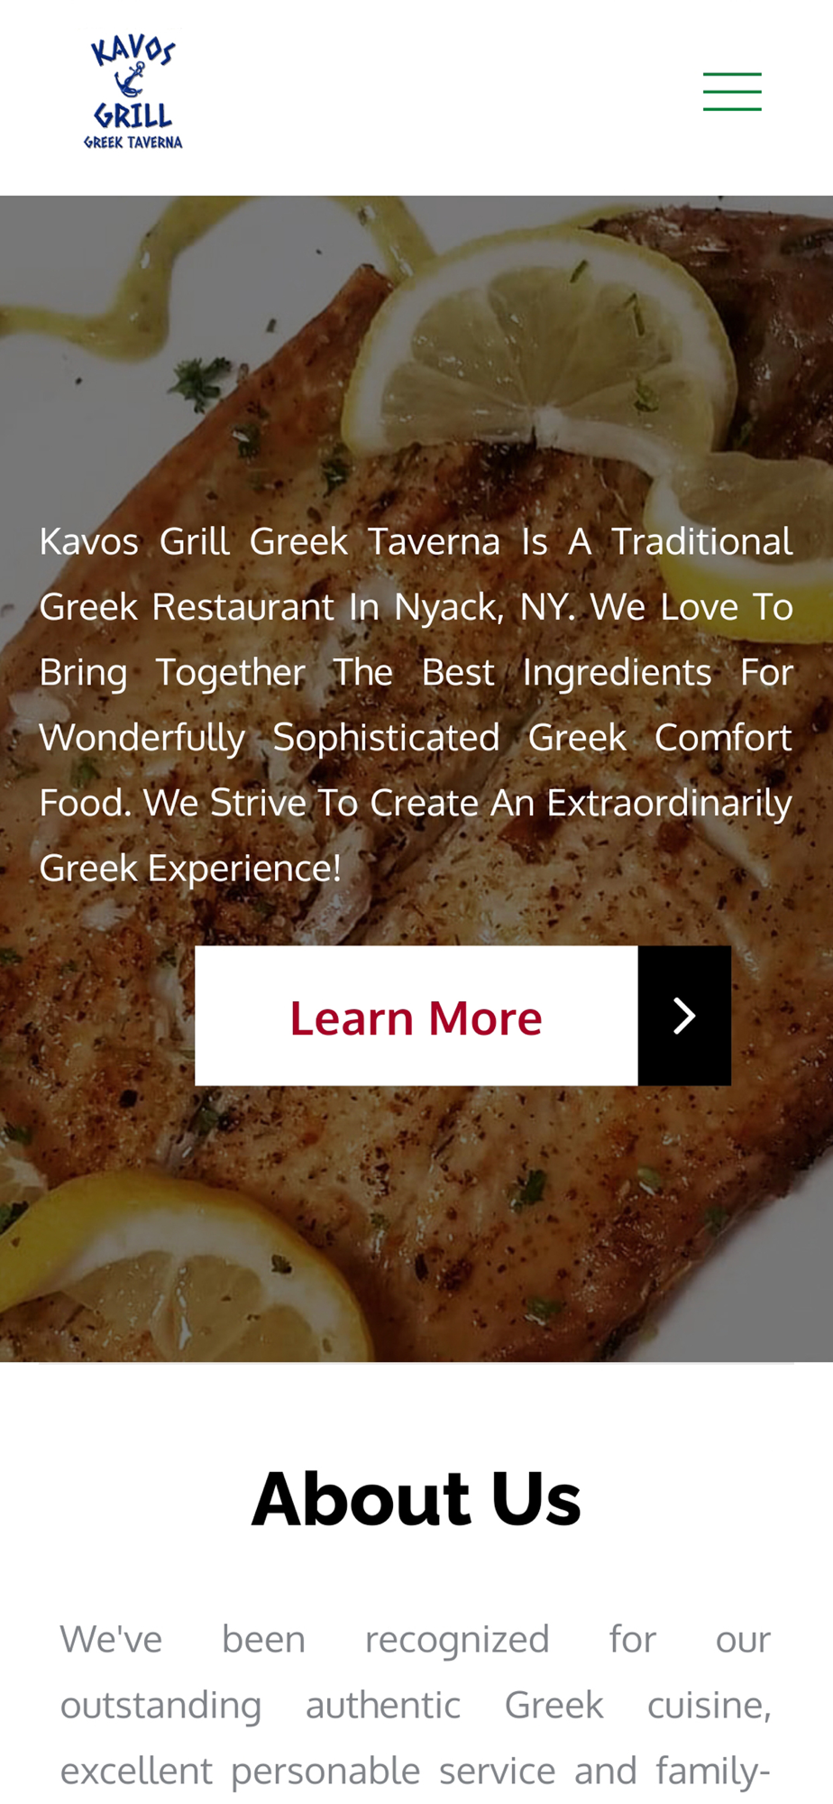Viewport: 833px width, 1804px height.
Task: Click the anchor symbol in the logo
Action: pyautogui.click(x=131, y=81)
